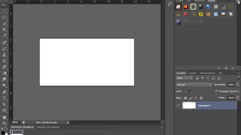The height and width of the screenshot is (135, 241).
Task: Toggle smart object filter in Camadas
Action: (x=219, y=78)
